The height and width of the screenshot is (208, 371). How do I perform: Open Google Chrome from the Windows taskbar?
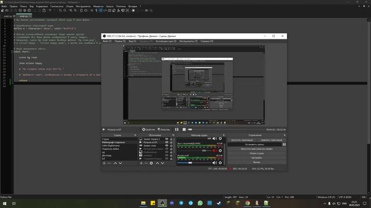(248, 203)
